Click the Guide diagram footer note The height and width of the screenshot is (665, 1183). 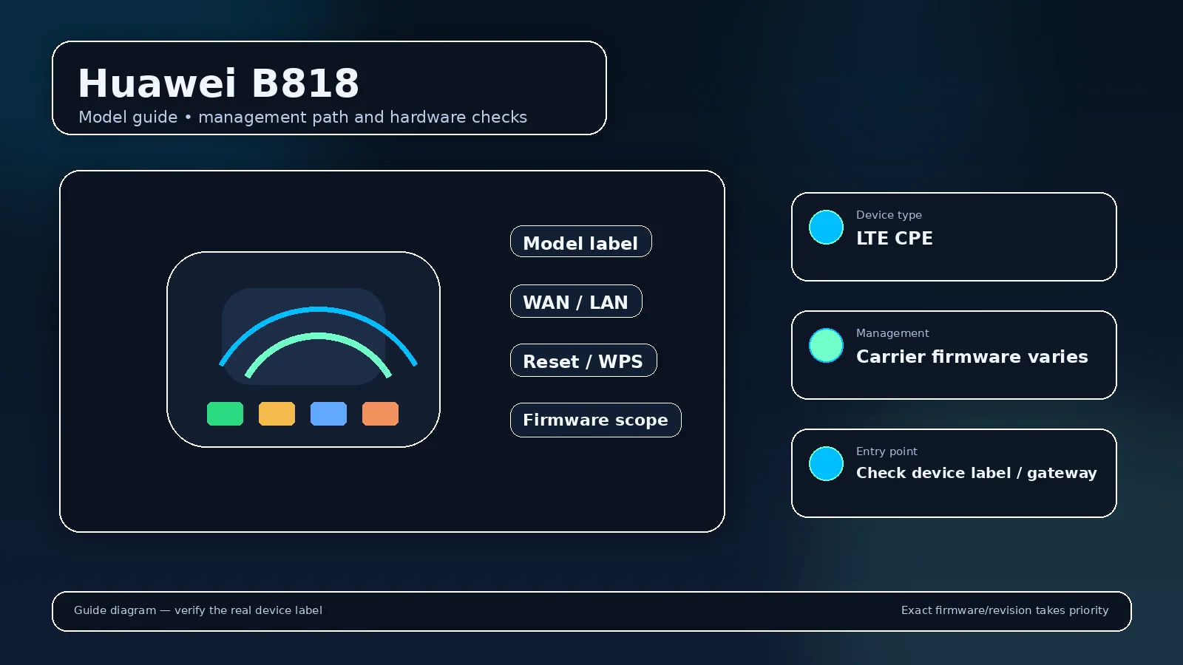coord(197,610)
